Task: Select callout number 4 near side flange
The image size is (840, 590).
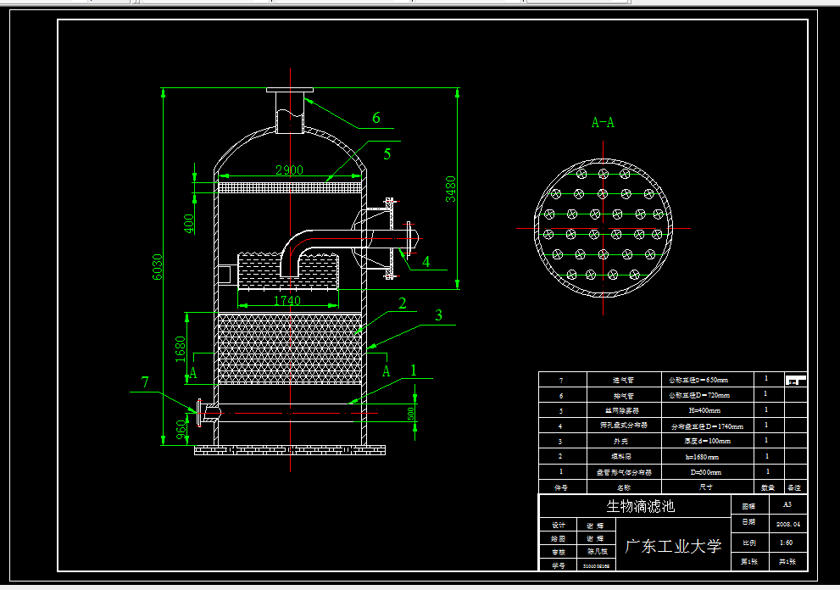Action: [x=426, y=261]
